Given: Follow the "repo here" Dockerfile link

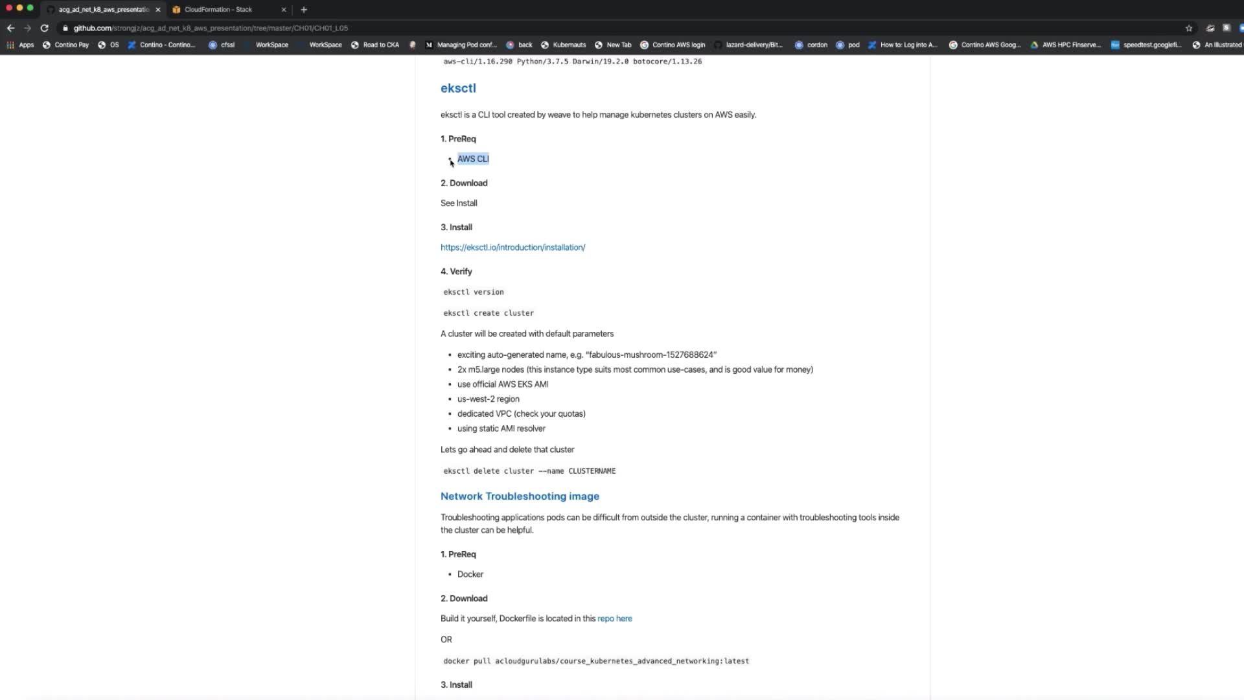Looking at the screenshot, I should tap(614, 618).
